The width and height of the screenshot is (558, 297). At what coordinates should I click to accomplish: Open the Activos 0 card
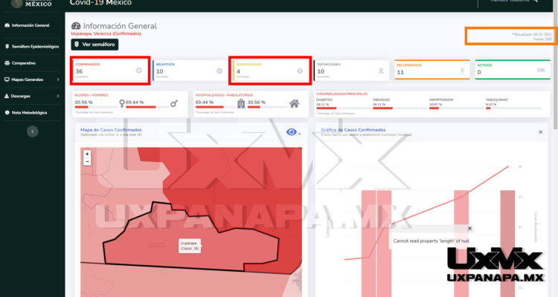tap(513, 70)
